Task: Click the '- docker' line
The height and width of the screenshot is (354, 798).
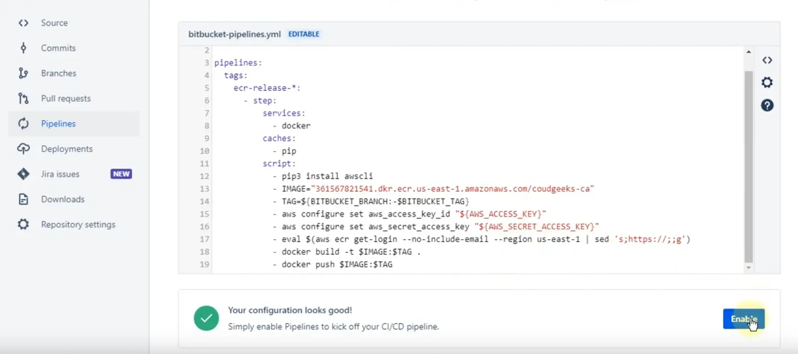Action: (x=291, y=125)
